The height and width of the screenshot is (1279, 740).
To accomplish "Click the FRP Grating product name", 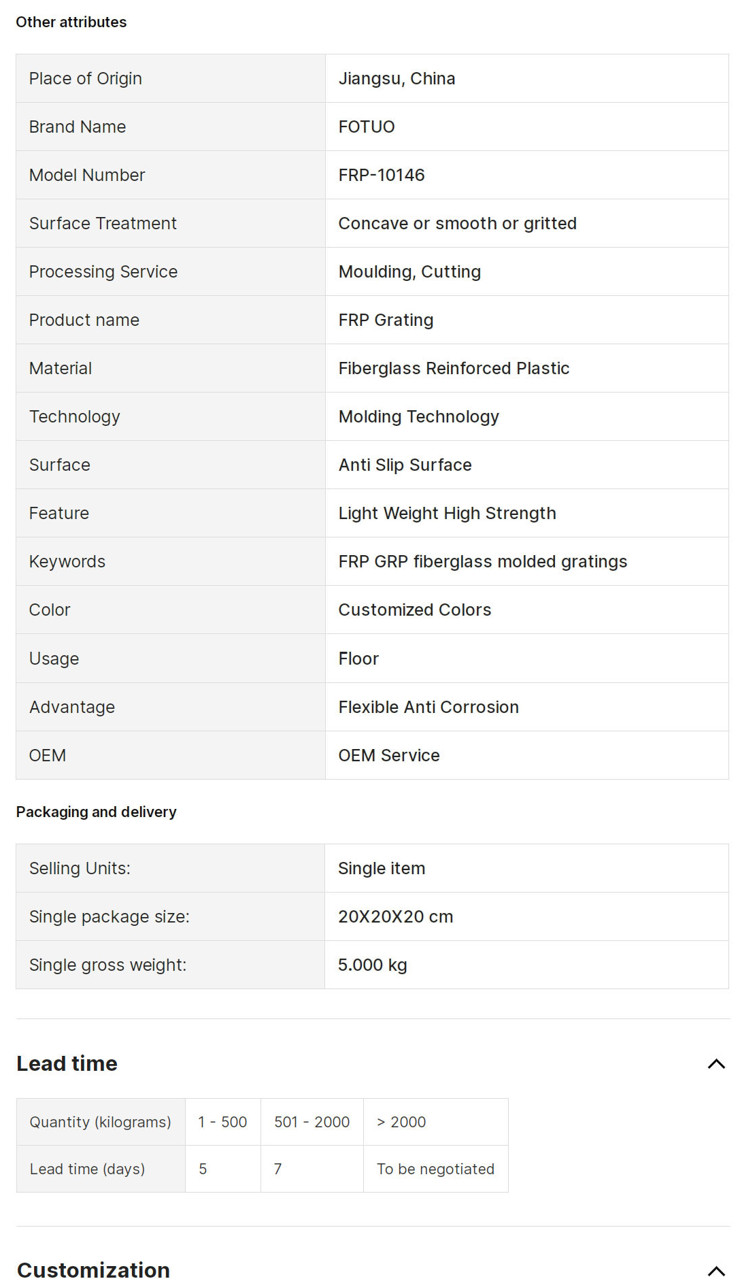I will click(x=386, y=320).
